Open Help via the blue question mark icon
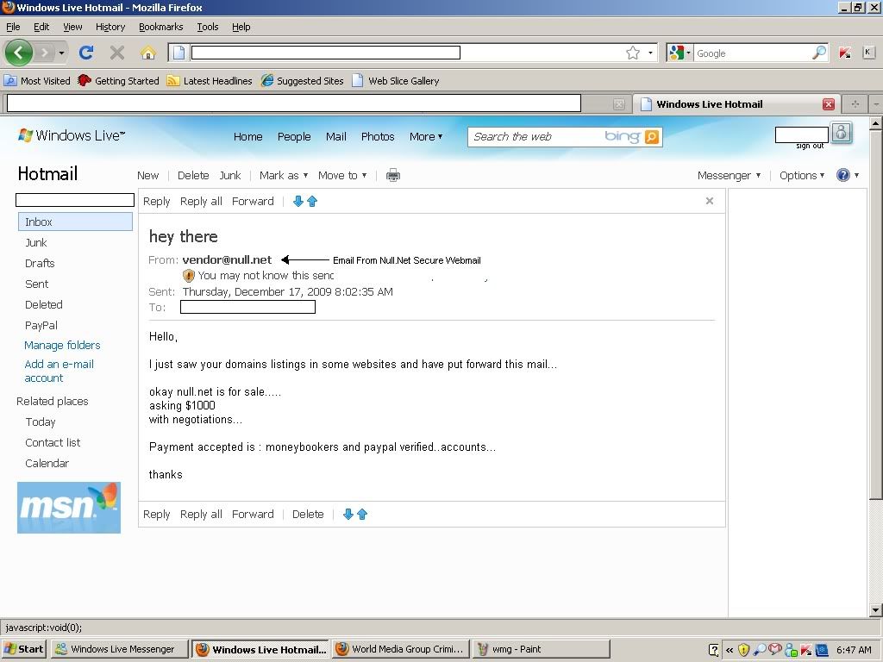This screenshot has width=883, height=662. [843, 175]
